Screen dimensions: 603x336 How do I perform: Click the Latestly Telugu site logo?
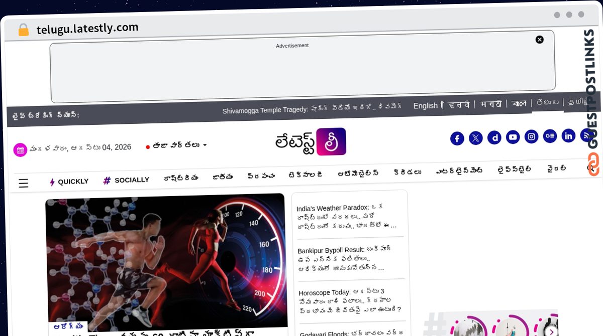[x=311, y=142]
